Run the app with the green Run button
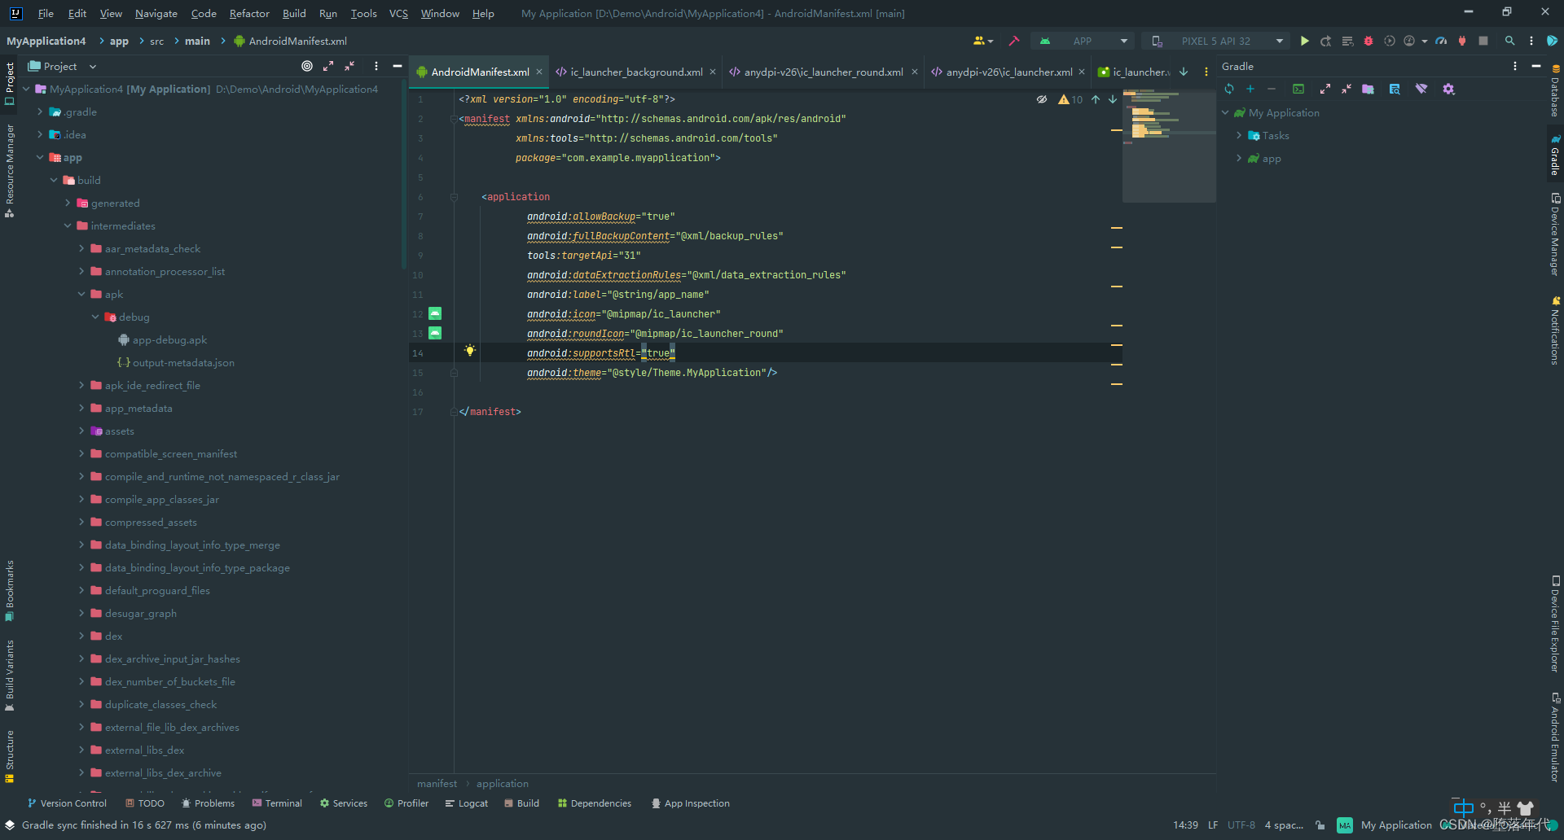This screenshot has width=1564, height=840. [1304, 41]
